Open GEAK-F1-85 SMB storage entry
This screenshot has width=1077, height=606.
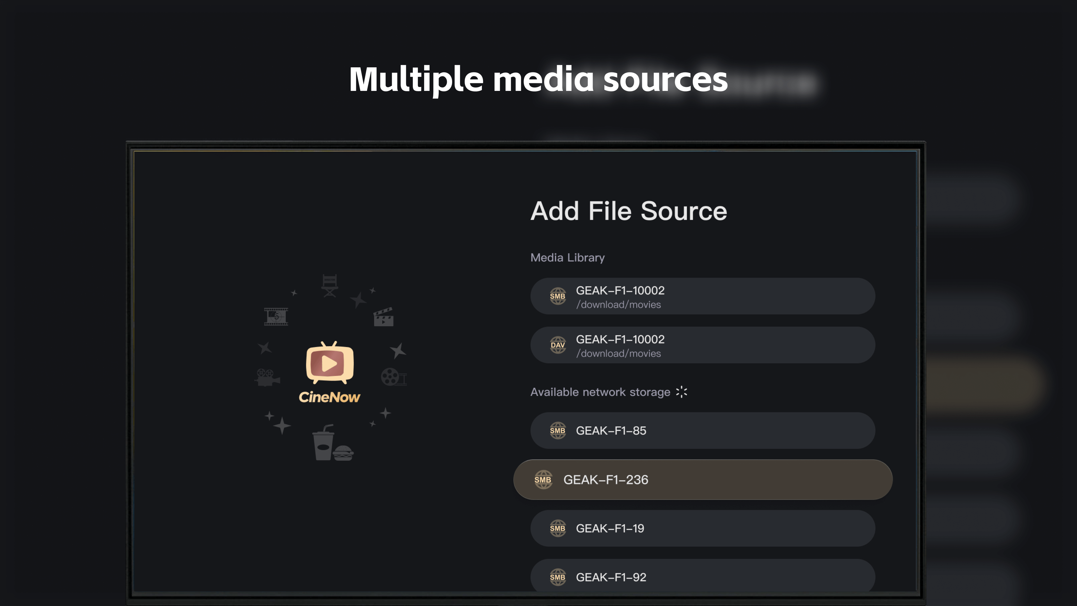coord(703,430)
